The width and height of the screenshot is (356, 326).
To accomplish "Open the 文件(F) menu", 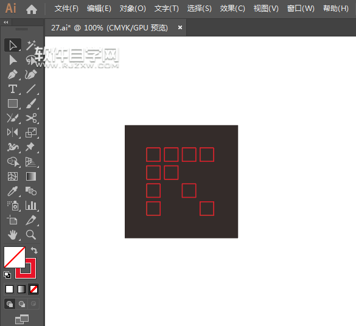I will click(66, 9).
